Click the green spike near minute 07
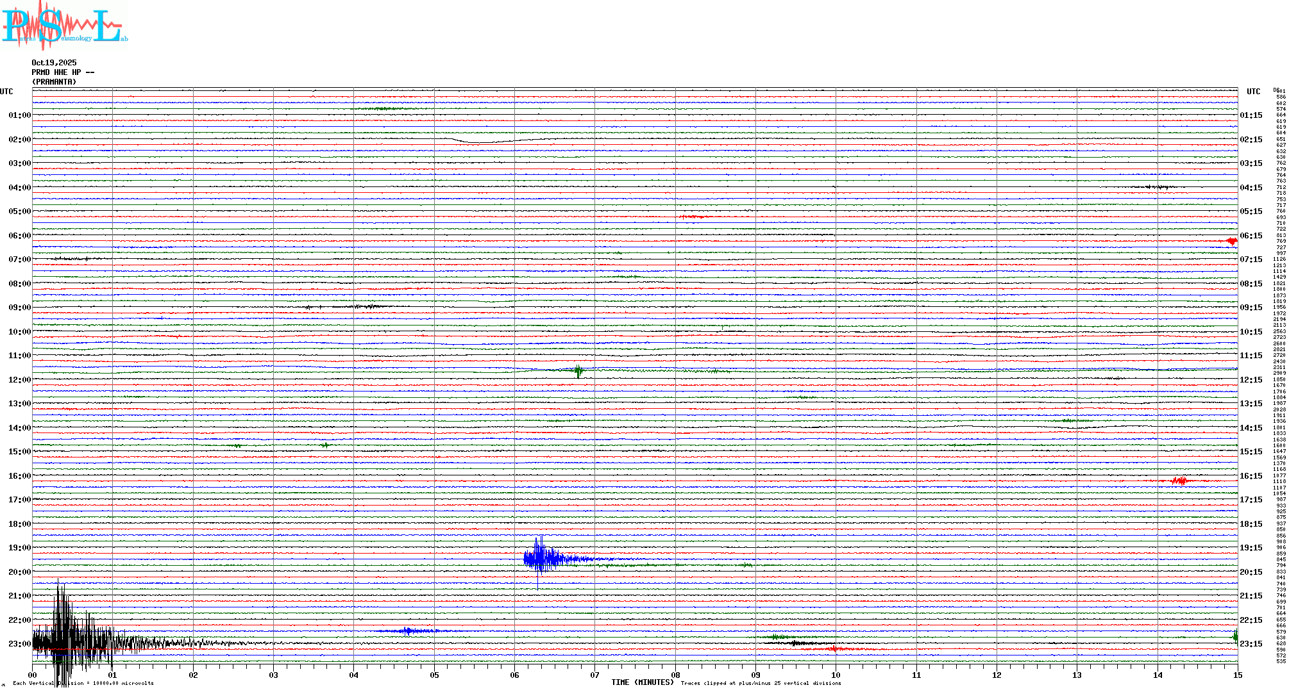 pyautogui.click(x=578, y=371)
